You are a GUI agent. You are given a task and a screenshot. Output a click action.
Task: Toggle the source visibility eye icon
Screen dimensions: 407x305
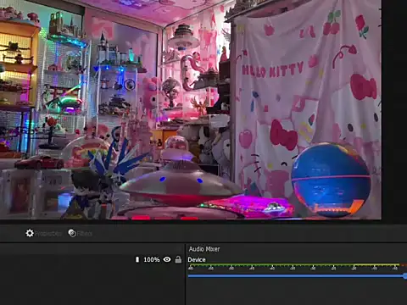click(x=167, y=259)
